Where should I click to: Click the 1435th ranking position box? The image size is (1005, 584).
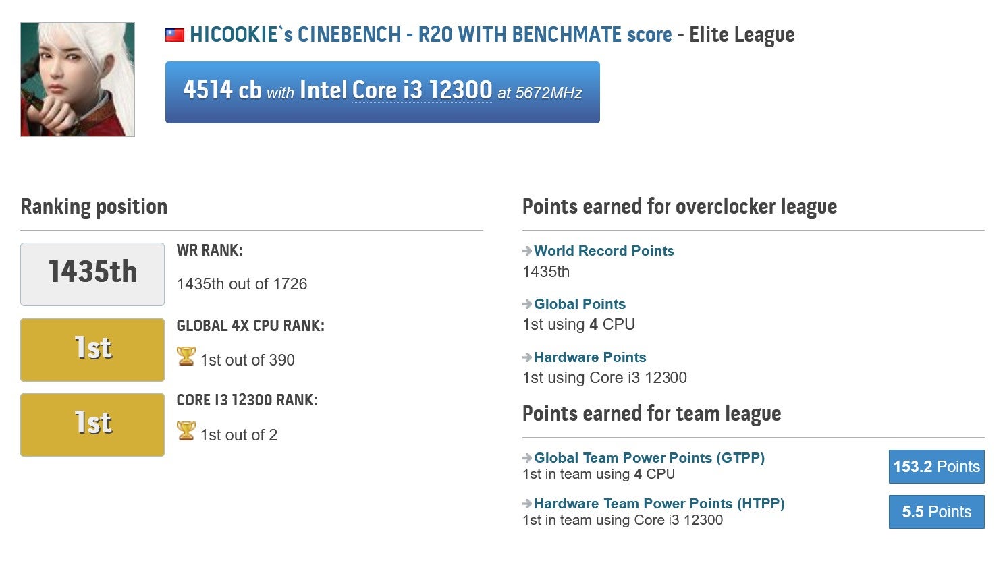92,274
